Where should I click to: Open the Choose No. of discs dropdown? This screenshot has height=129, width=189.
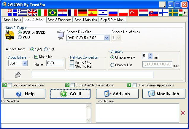[118, 38]
